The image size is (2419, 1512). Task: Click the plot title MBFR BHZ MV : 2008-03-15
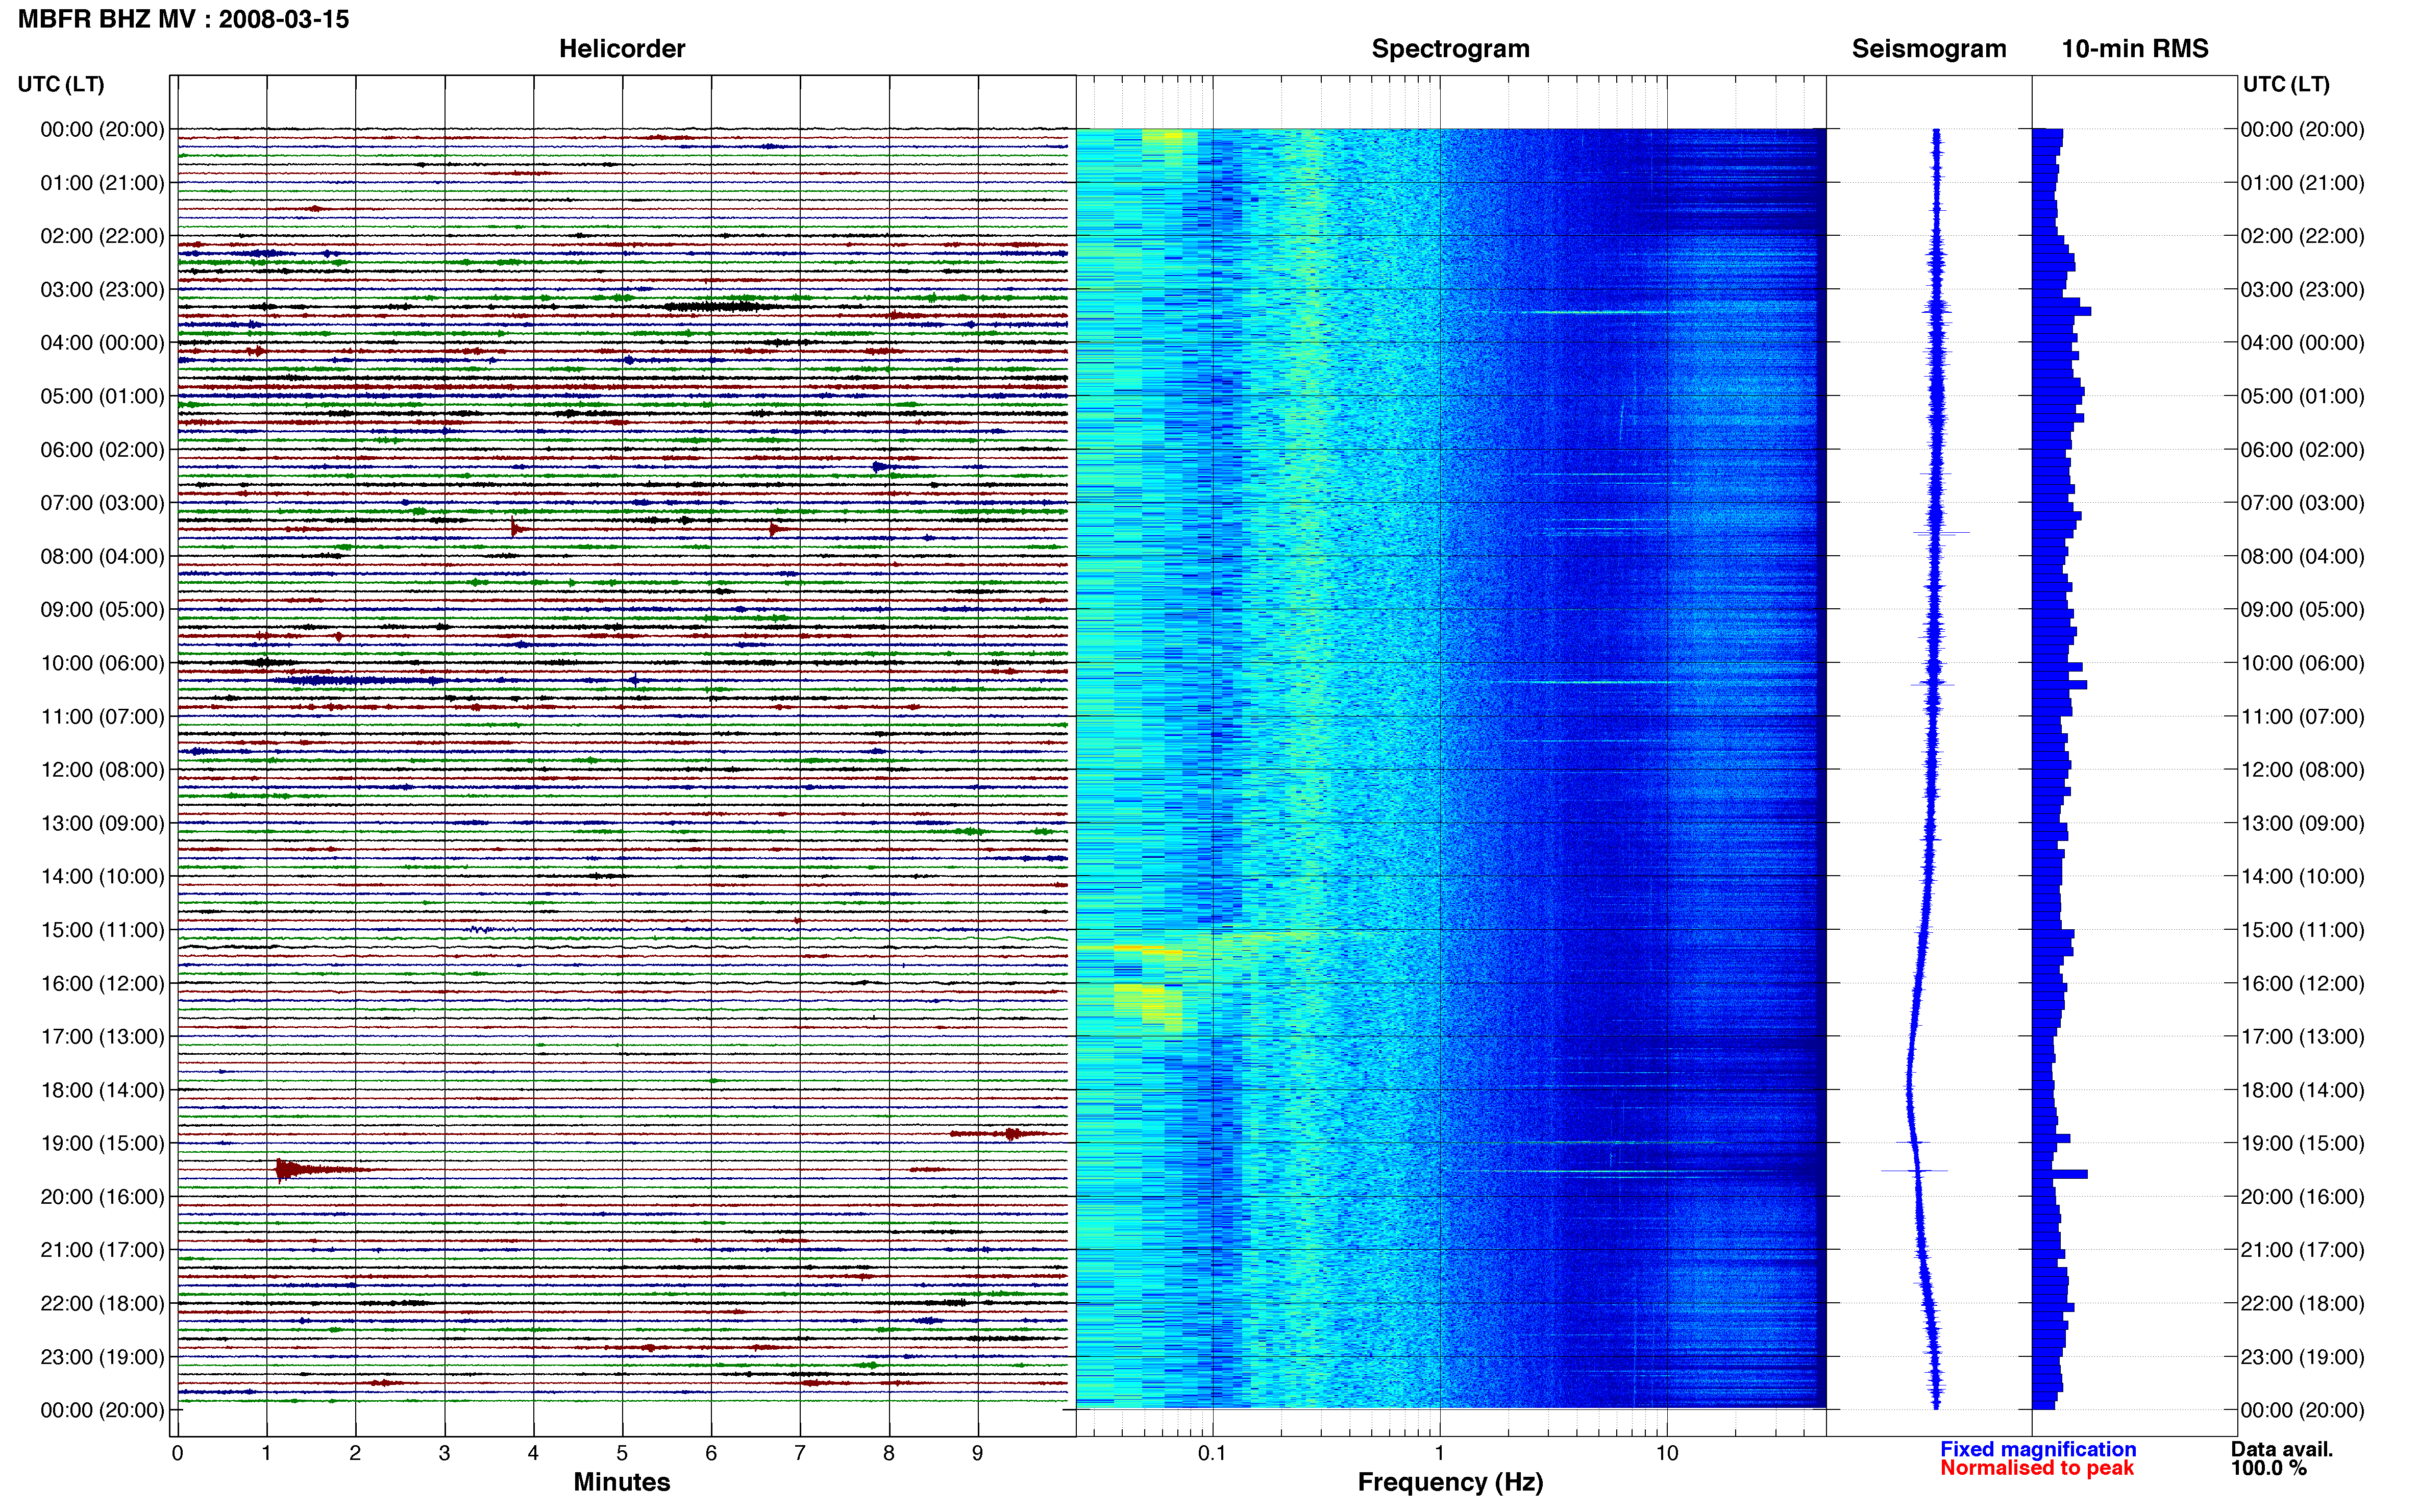184,19
